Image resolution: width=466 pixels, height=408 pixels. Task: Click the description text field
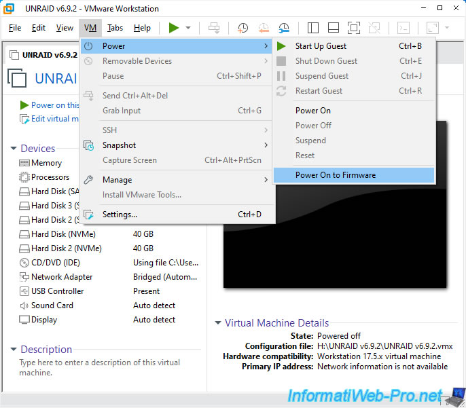102,368
